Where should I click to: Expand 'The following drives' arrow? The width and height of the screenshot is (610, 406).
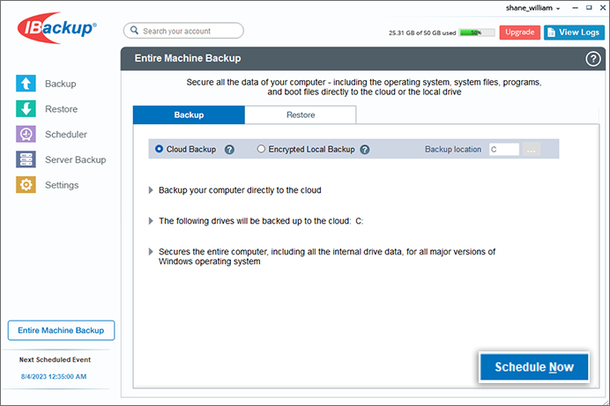point(151,221)
